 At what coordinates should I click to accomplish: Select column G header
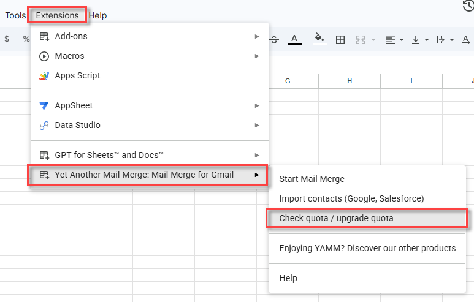point(288,81)
